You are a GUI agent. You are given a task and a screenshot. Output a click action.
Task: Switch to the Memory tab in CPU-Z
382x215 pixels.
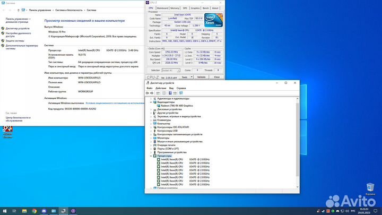[x=175, y=8]
